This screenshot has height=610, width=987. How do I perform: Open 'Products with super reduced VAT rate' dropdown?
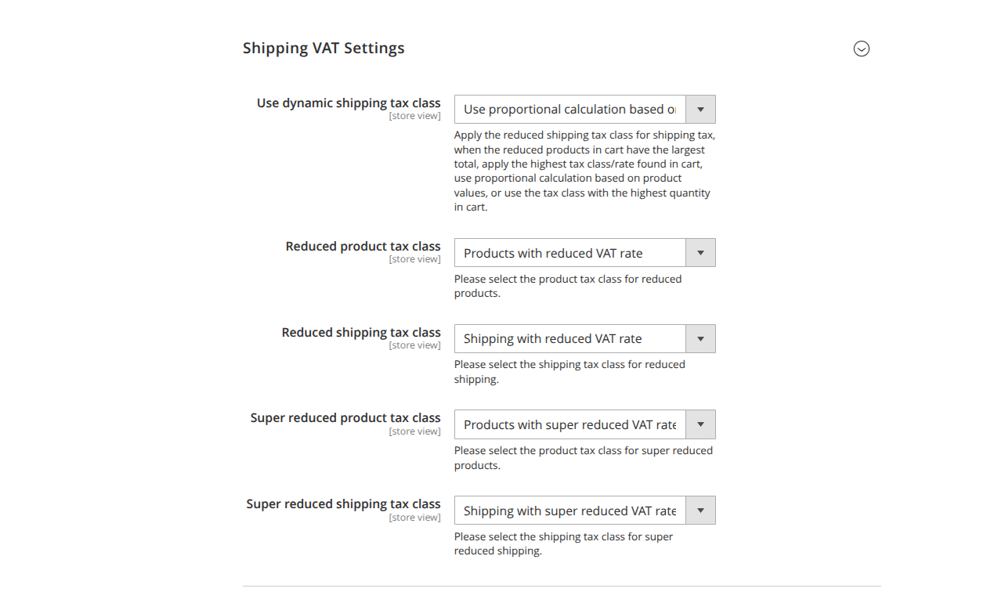click(584, 424)
